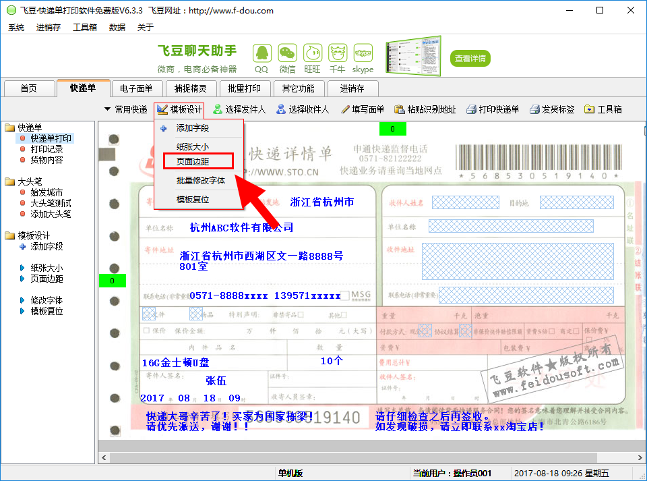Viewport: 647px width, 481px height.
Task: Click the horizontal scrollbar left arrow
Action: pyautogui.click(x=104, y=457)
